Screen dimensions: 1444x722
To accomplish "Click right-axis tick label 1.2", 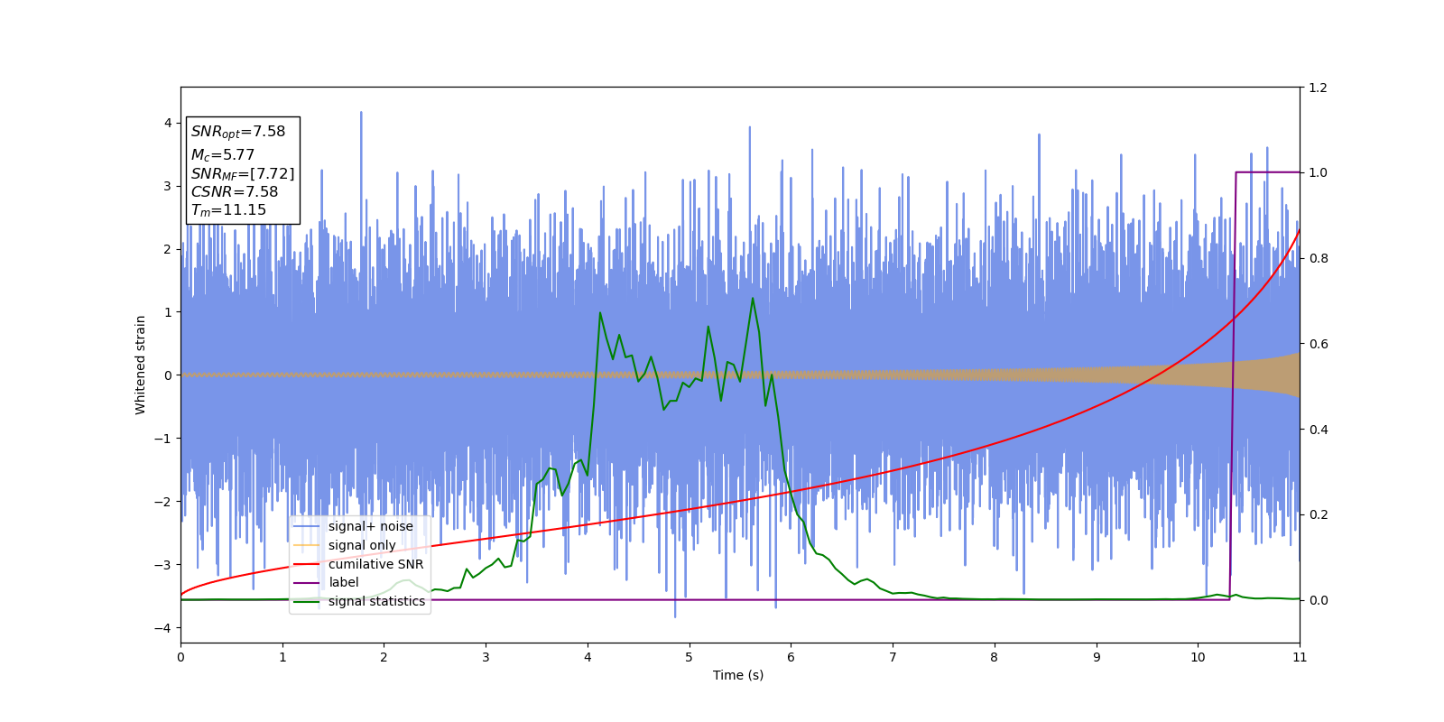I will (1319, 88).
